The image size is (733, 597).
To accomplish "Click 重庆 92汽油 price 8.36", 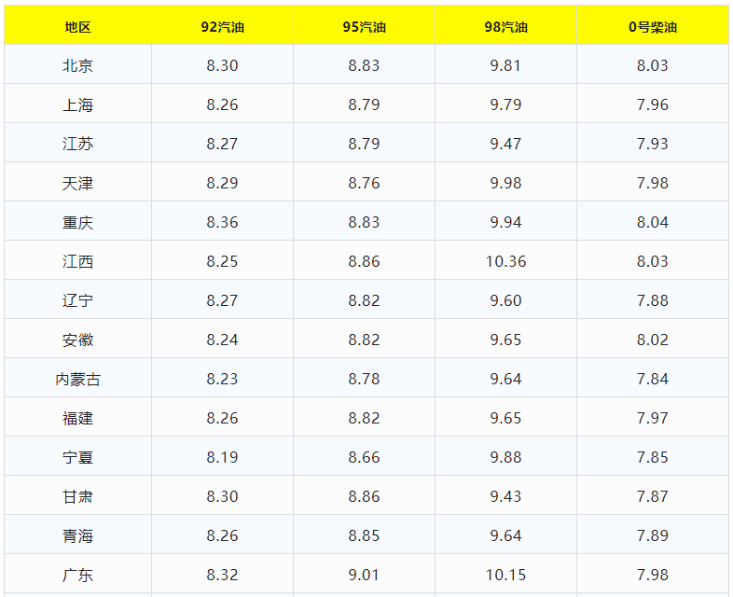I will [223, 223].
